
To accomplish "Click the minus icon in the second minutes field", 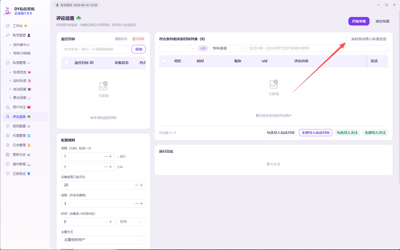I will 106,167.
